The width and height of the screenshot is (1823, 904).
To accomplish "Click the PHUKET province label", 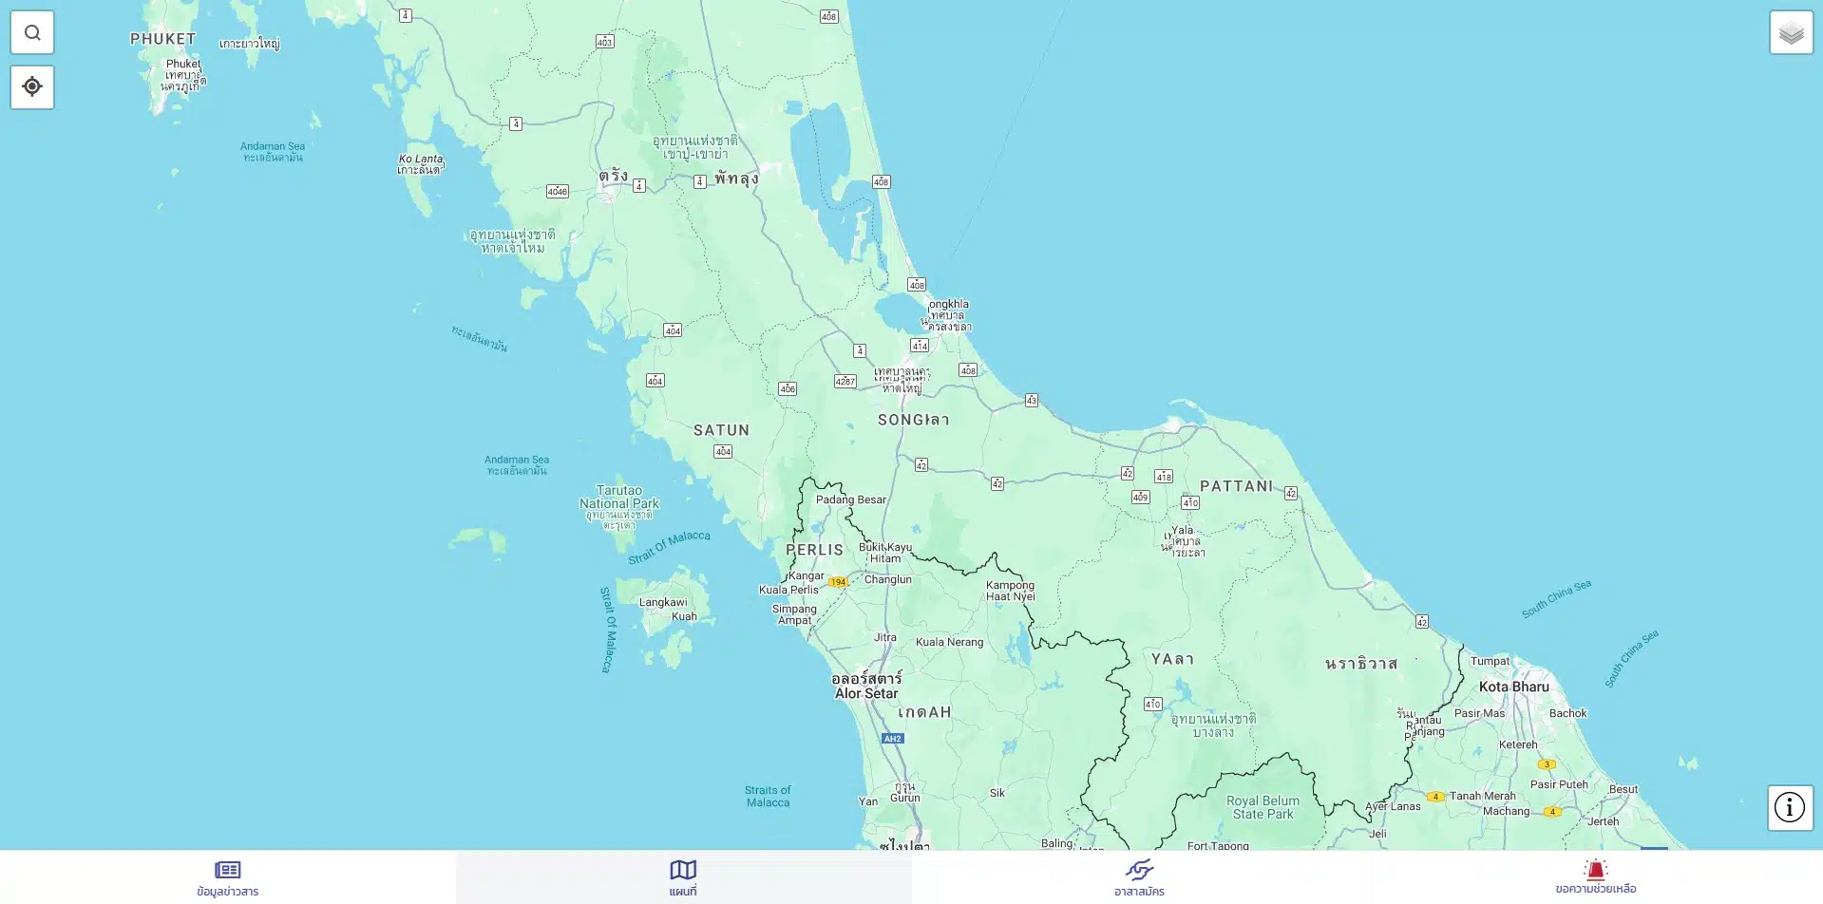I will (162, 39).
